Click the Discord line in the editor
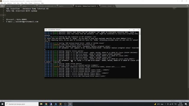Screen dimensions: 189x106 point(17,19)
